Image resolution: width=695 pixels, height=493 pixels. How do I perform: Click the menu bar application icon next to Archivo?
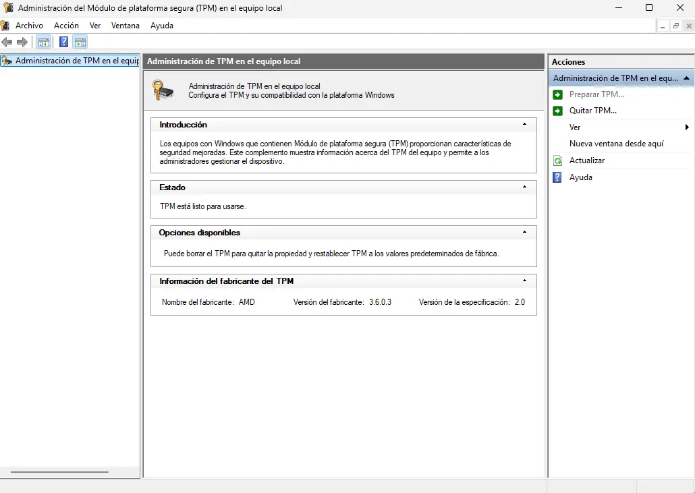[5, 26]
